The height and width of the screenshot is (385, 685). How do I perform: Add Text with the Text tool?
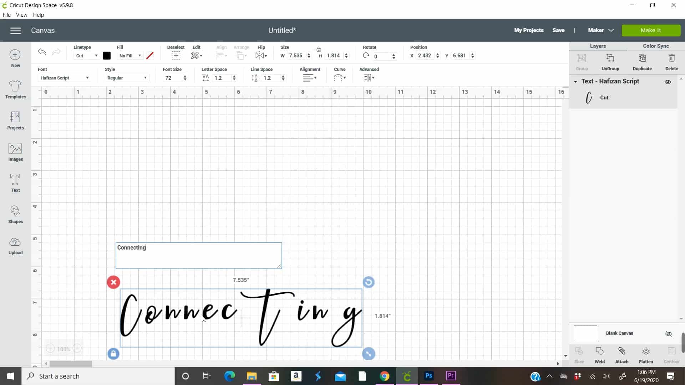coord(15,183)
